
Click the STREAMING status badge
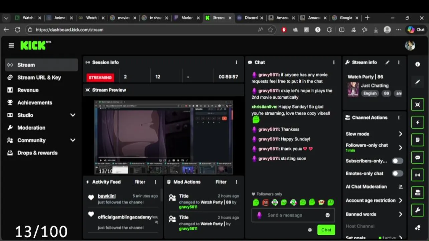(100, 77)
